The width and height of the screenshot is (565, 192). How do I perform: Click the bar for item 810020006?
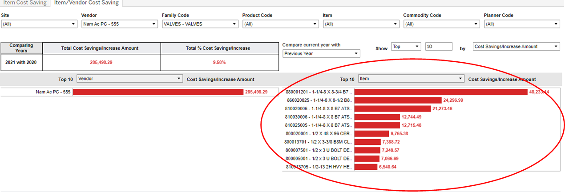tap(392, 108)
